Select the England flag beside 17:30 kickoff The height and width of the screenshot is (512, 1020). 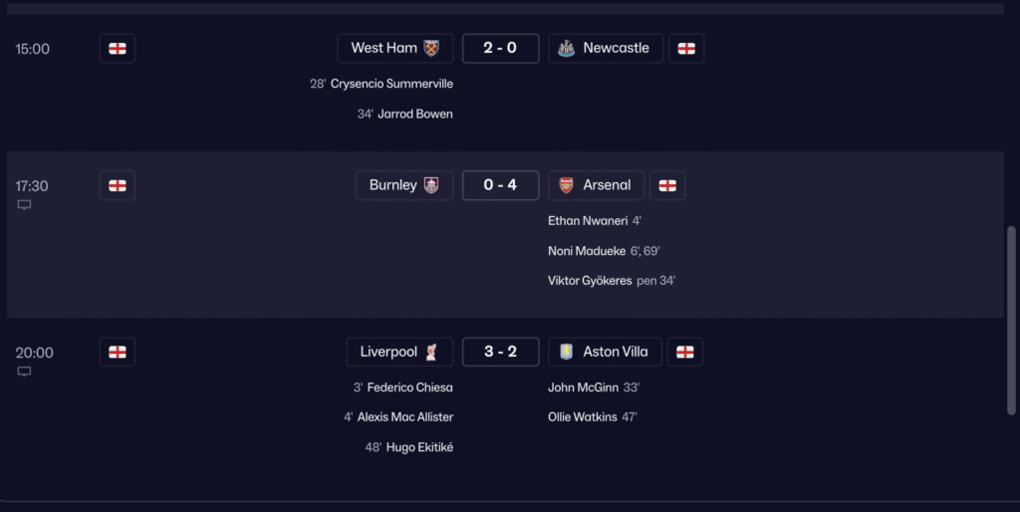click(118, 185)
